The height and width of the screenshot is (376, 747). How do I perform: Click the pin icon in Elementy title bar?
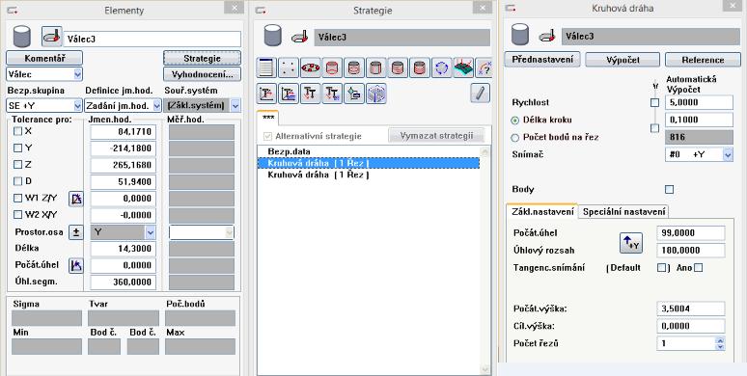click(13, 10)
